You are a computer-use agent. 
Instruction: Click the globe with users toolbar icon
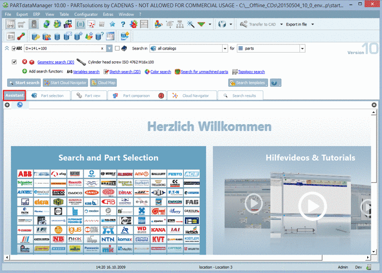[x=57, y=24]
